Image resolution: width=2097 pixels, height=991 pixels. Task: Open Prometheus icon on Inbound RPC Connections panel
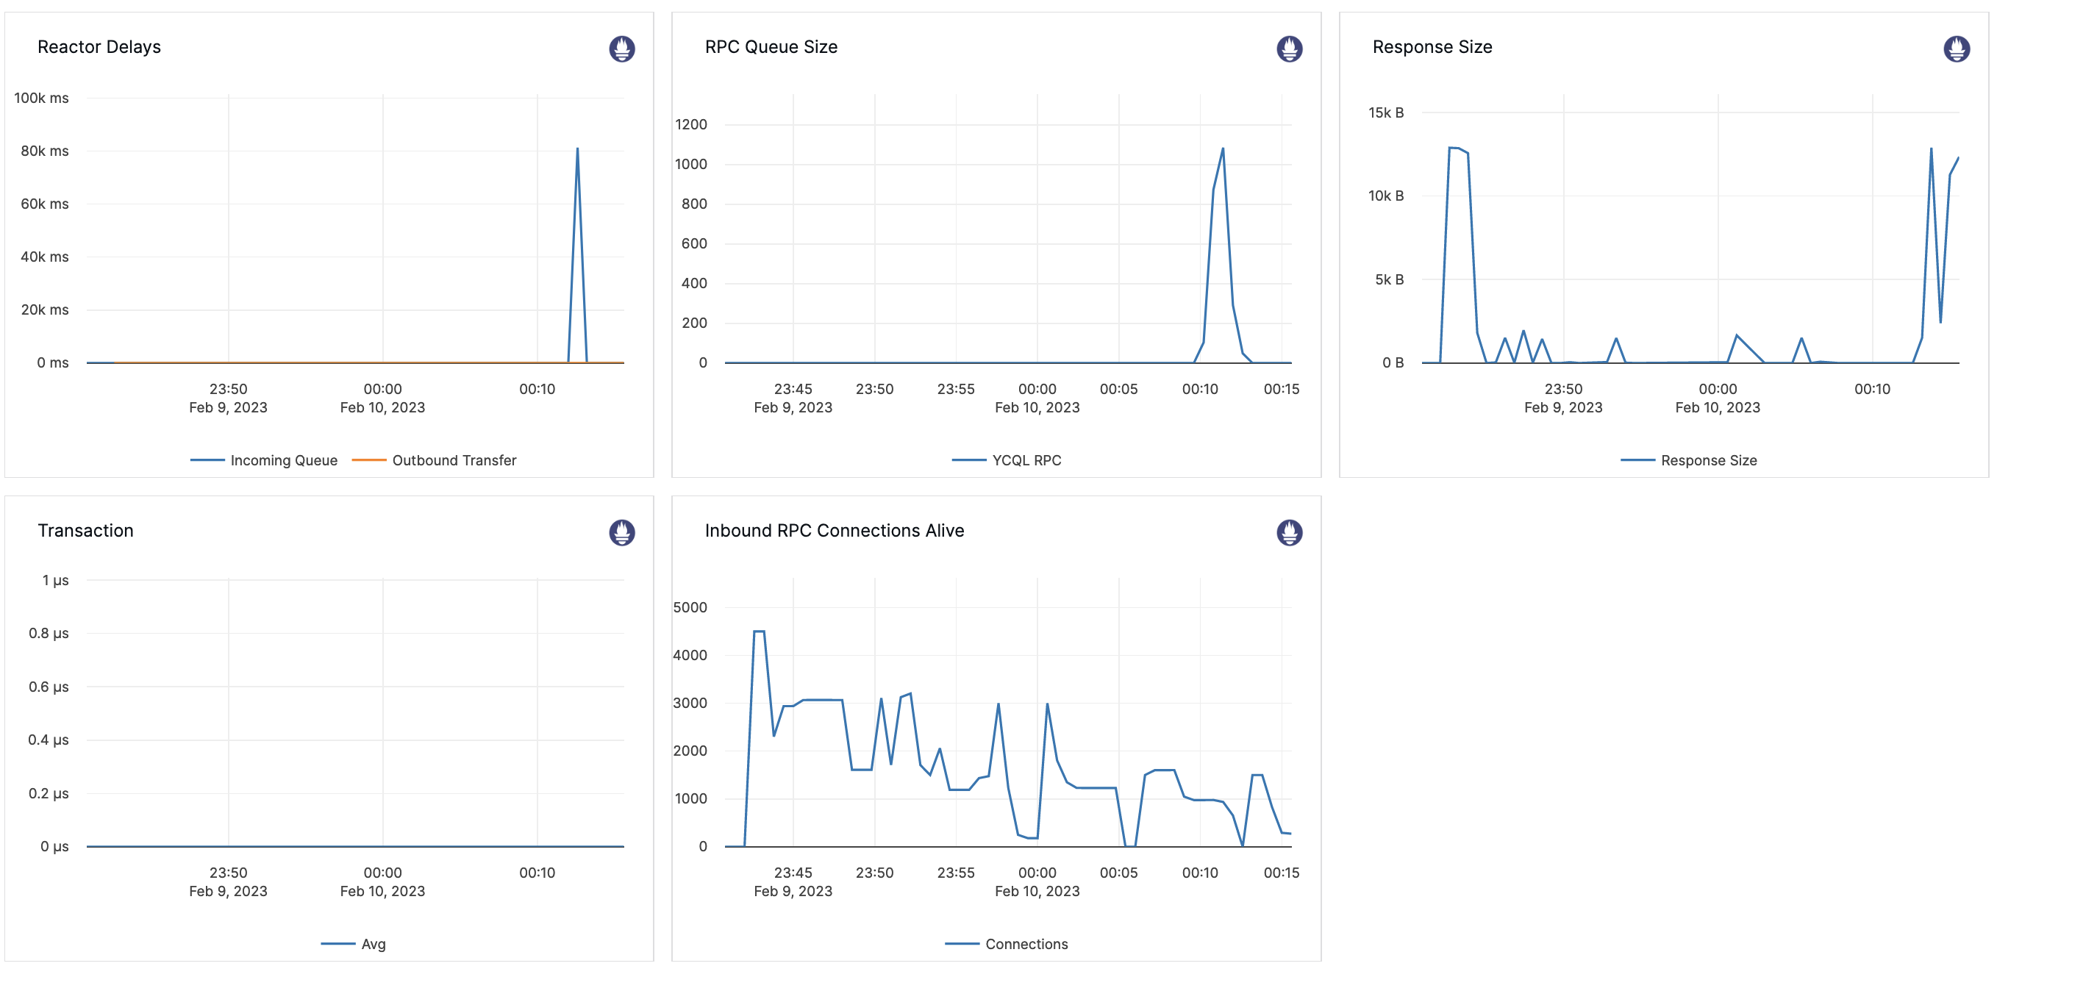point(1290,532)
